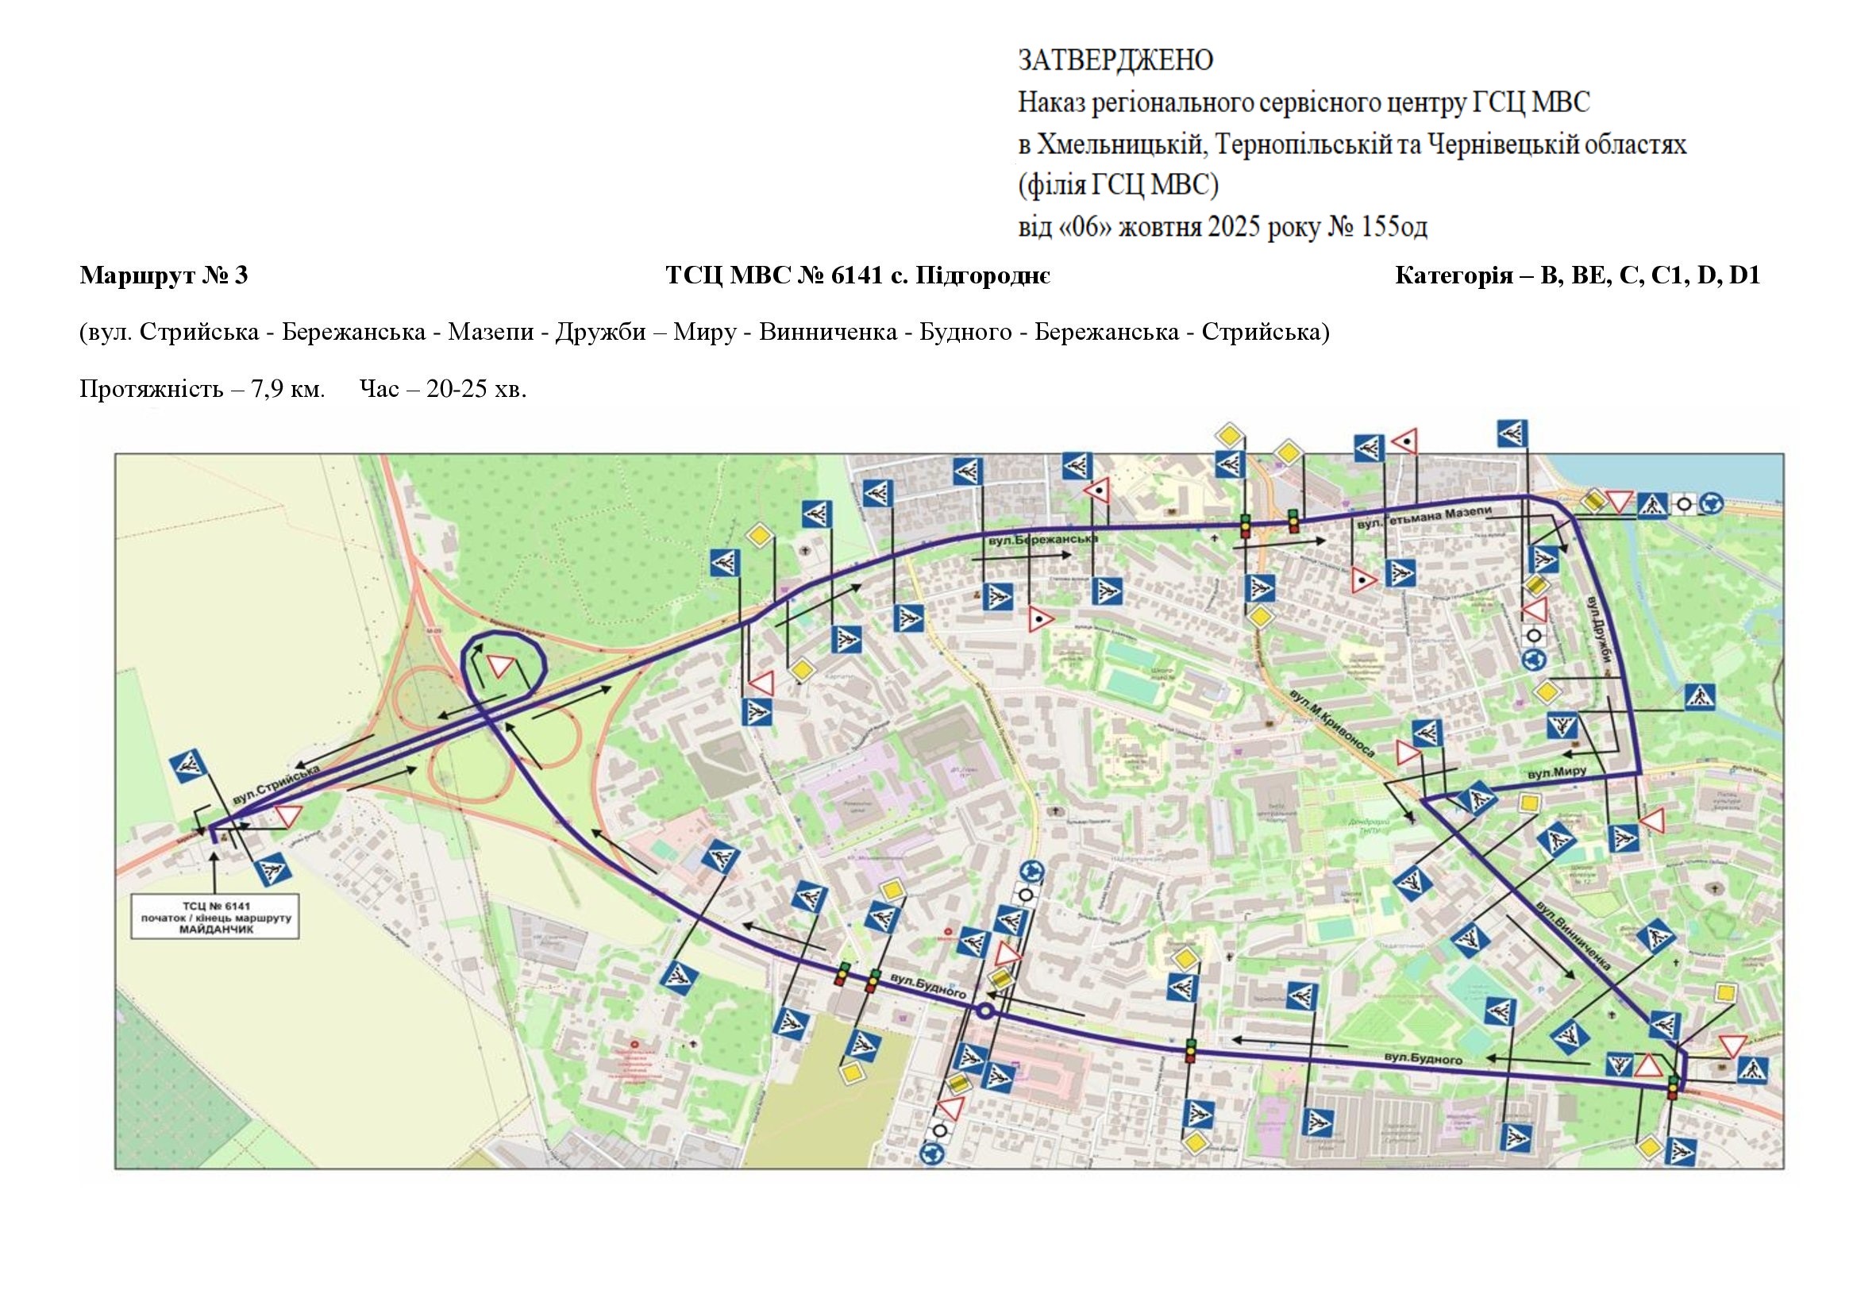
Task: Click the Протяжність – 7,9 км text
Action: [202, 389]
